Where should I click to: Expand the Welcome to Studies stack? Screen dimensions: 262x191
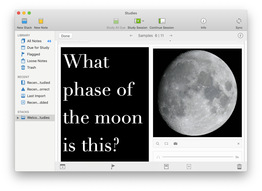tap(18, 118)
